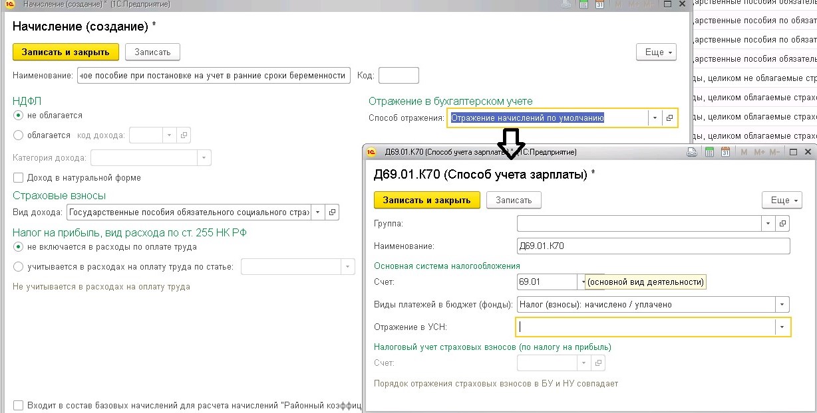Expand код дохода dropdown arrow

(x=170, y=135)
